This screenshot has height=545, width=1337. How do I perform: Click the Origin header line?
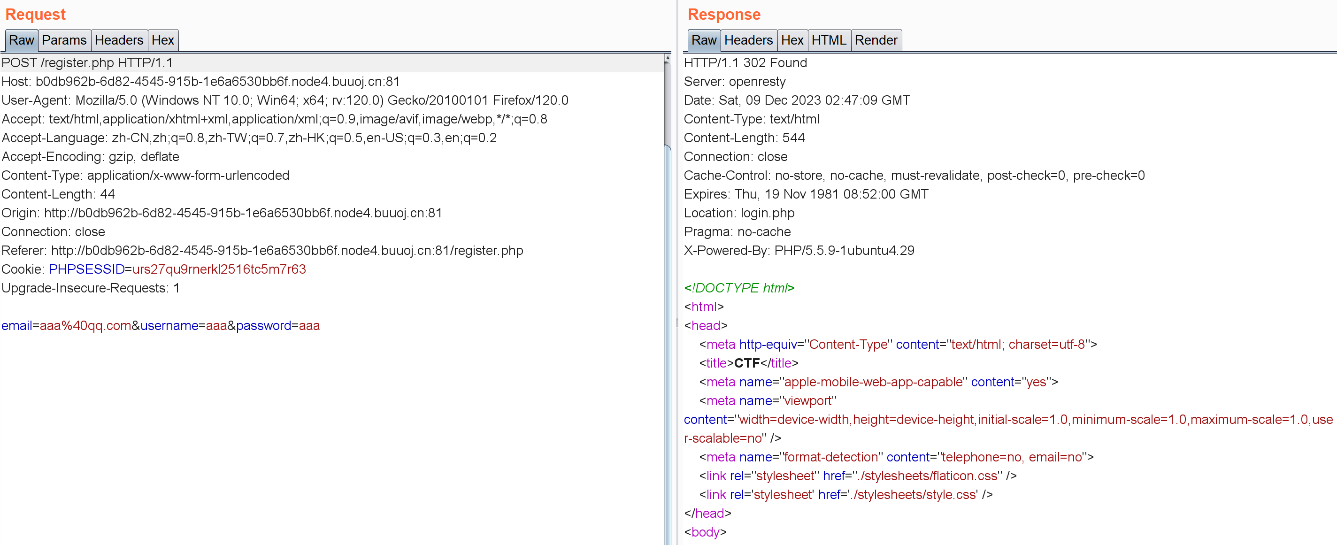click(222, 213)
